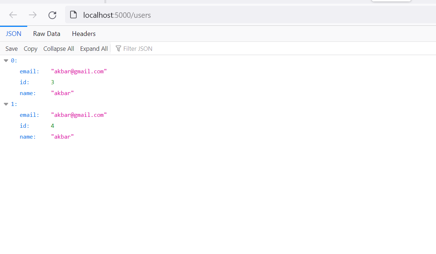
Task: Save the JSON response
Action: (12, 49)
